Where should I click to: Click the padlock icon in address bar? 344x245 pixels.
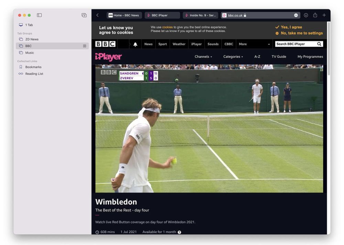[245, 15]
